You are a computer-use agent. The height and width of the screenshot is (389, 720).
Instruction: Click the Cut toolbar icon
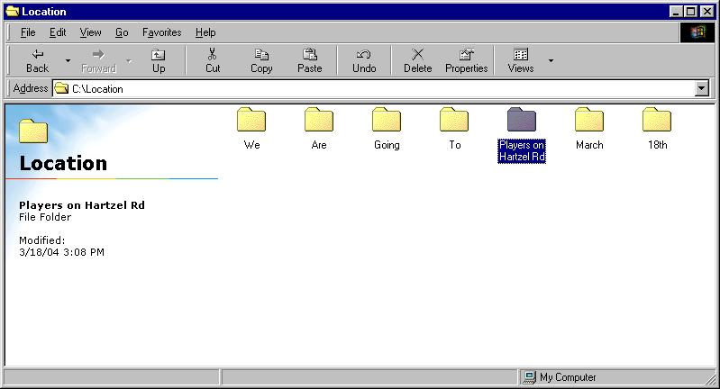212,60
